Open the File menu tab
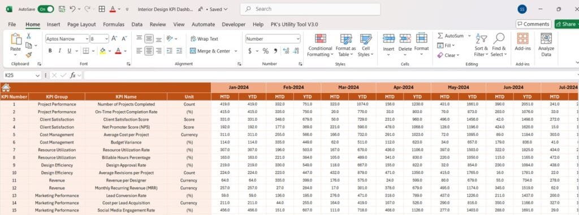 coord(12,24)
